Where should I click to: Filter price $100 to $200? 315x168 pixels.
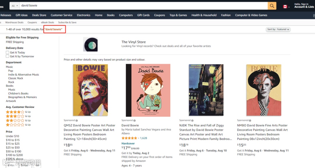(x=14, y=155)
